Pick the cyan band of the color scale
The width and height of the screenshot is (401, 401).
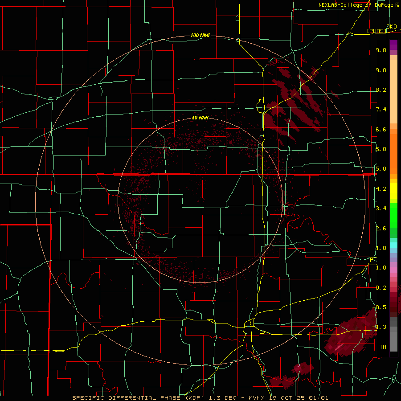pyautogui.click(x=393, y=245)
